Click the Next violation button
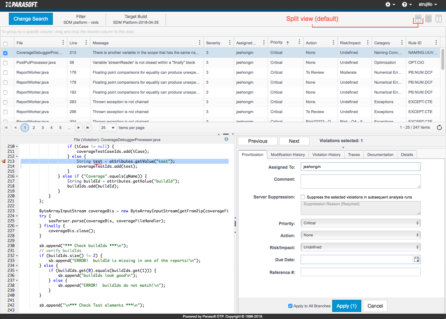446x319 pixels. coord(294,141)
